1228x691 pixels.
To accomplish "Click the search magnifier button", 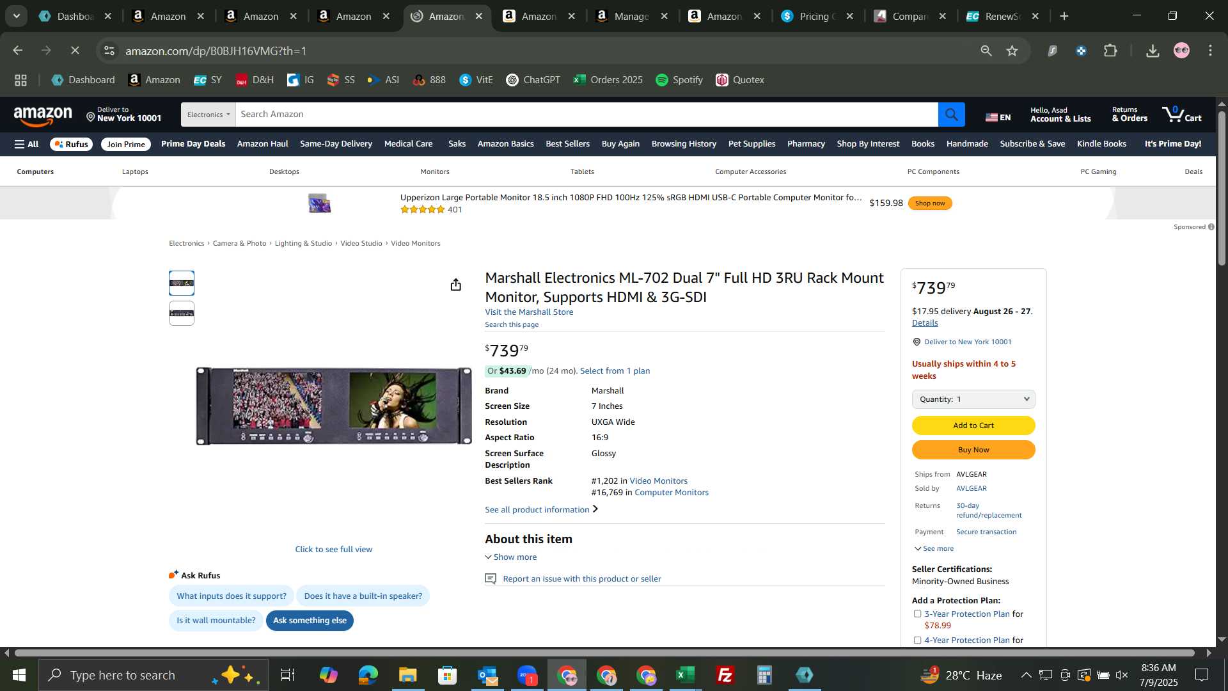I will [951, 115].
